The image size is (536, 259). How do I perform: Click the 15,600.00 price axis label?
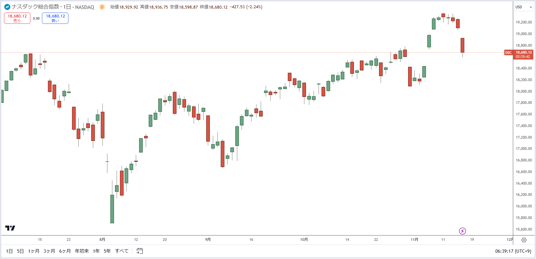(x=524, y=229)
